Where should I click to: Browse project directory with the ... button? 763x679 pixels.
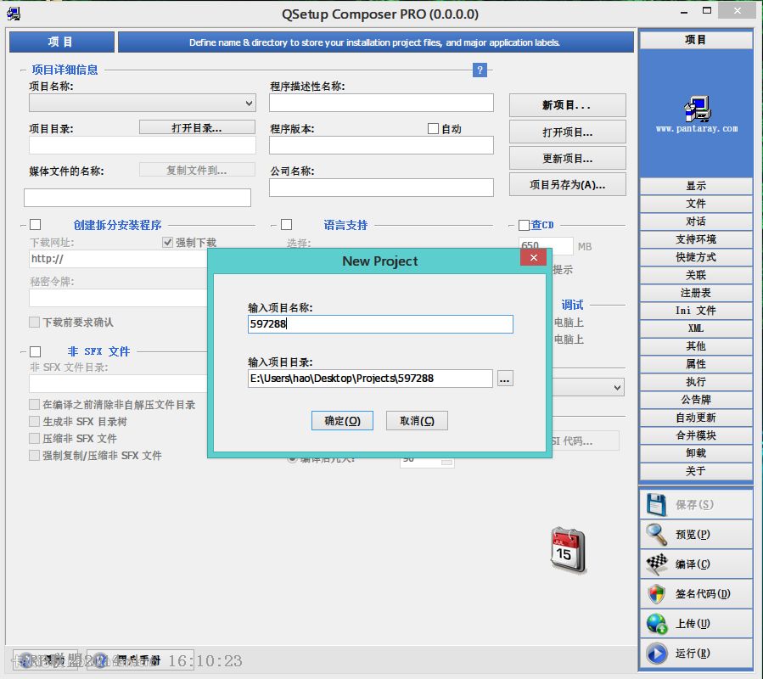[505, 379]
